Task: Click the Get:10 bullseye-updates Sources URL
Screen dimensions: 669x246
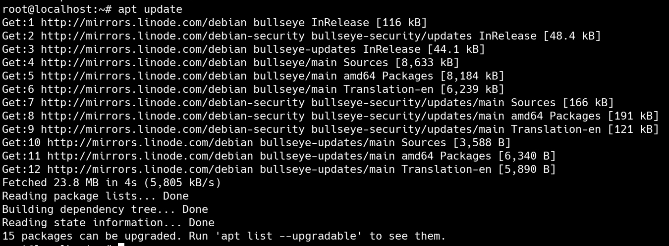Action: pyautogui.click(x=151, y=142)
